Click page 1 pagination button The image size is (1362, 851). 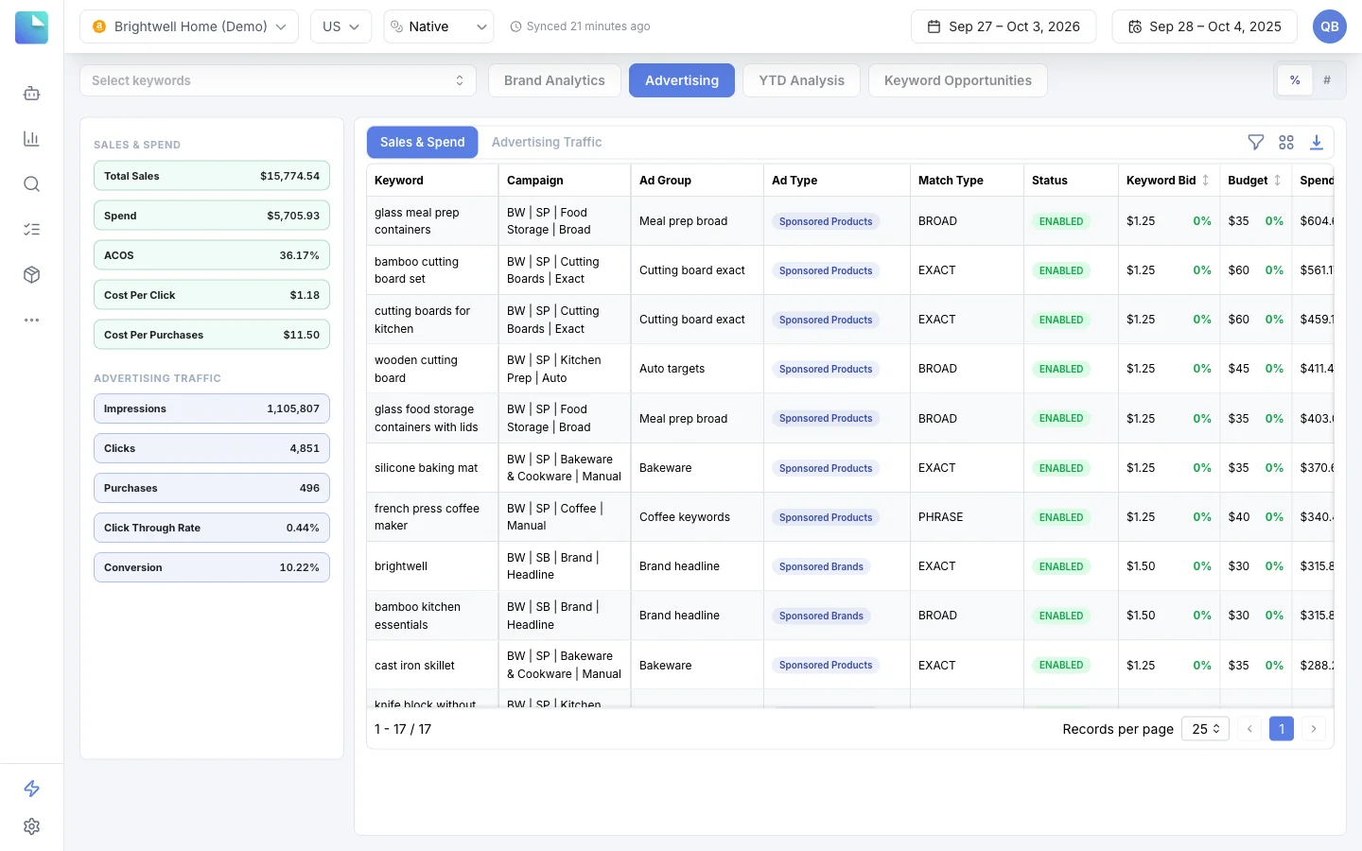point(1282,729)
